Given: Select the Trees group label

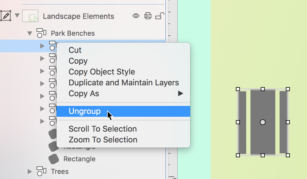Looking at the screenshot, I should pos(60,172).
